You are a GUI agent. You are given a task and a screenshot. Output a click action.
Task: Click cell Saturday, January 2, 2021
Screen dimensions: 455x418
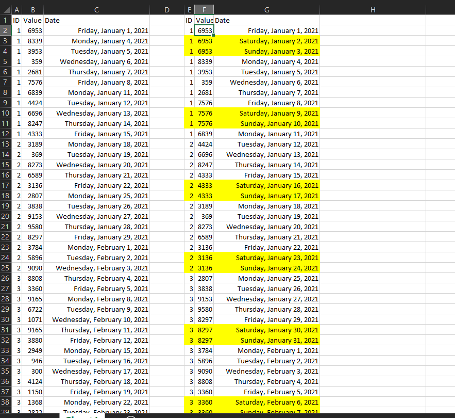267,41
